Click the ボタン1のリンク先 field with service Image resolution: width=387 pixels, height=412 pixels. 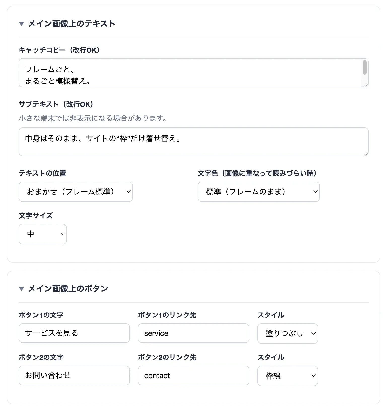pos(194,333)
